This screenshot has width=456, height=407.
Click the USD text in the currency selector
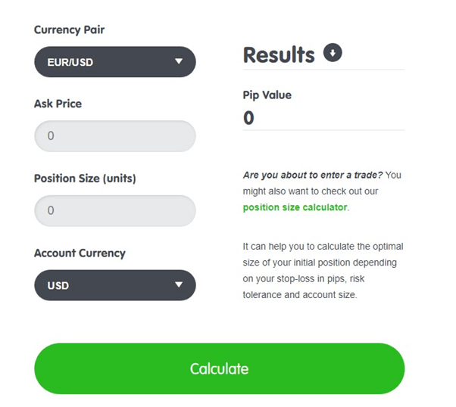[x=58, y=285]
